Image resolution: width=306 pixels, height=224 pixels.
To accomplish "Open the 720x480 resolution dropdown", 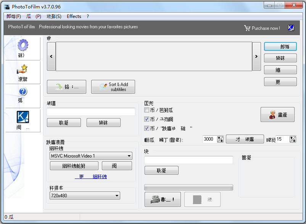I will pyautogui.click(x=85, y=195).
